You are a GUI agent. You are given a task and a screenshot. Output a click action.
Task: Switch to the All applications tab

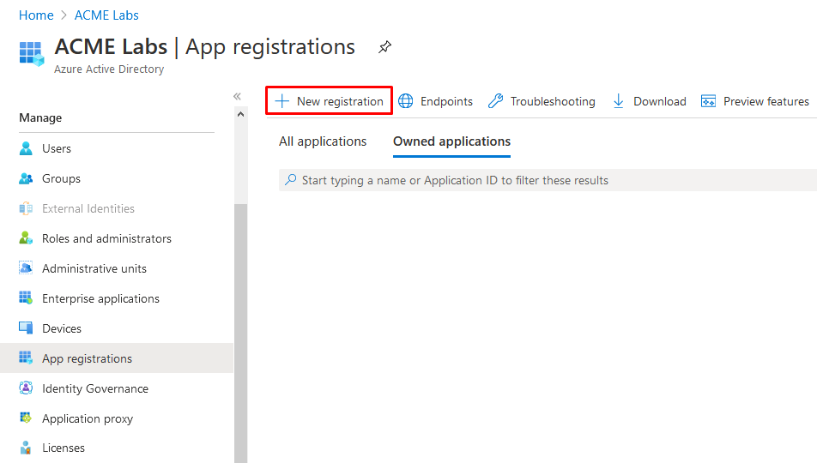pyautogui.click(x=323, y=141)
